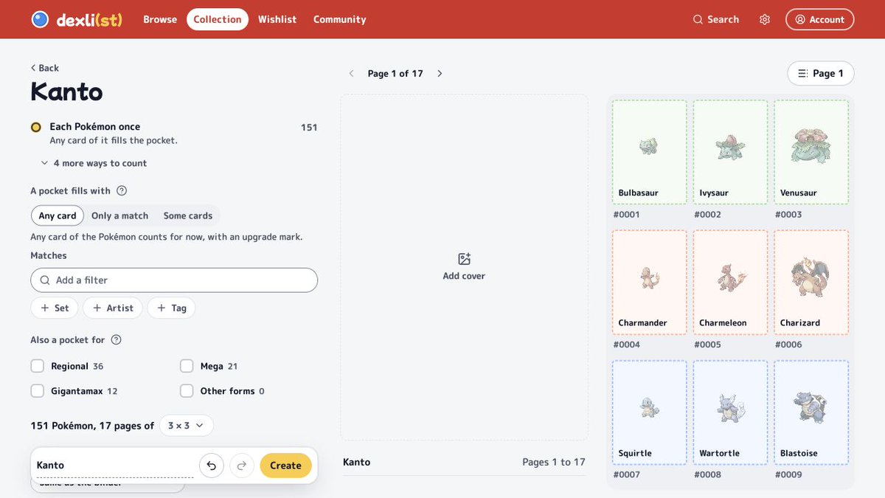Screen dimensions: 885x498
Task: Enable the Other forms checkbox
Action: tap(187, 391)
